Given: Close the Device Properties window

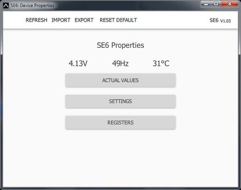Looking at the screenshot, I should point(230,4).
